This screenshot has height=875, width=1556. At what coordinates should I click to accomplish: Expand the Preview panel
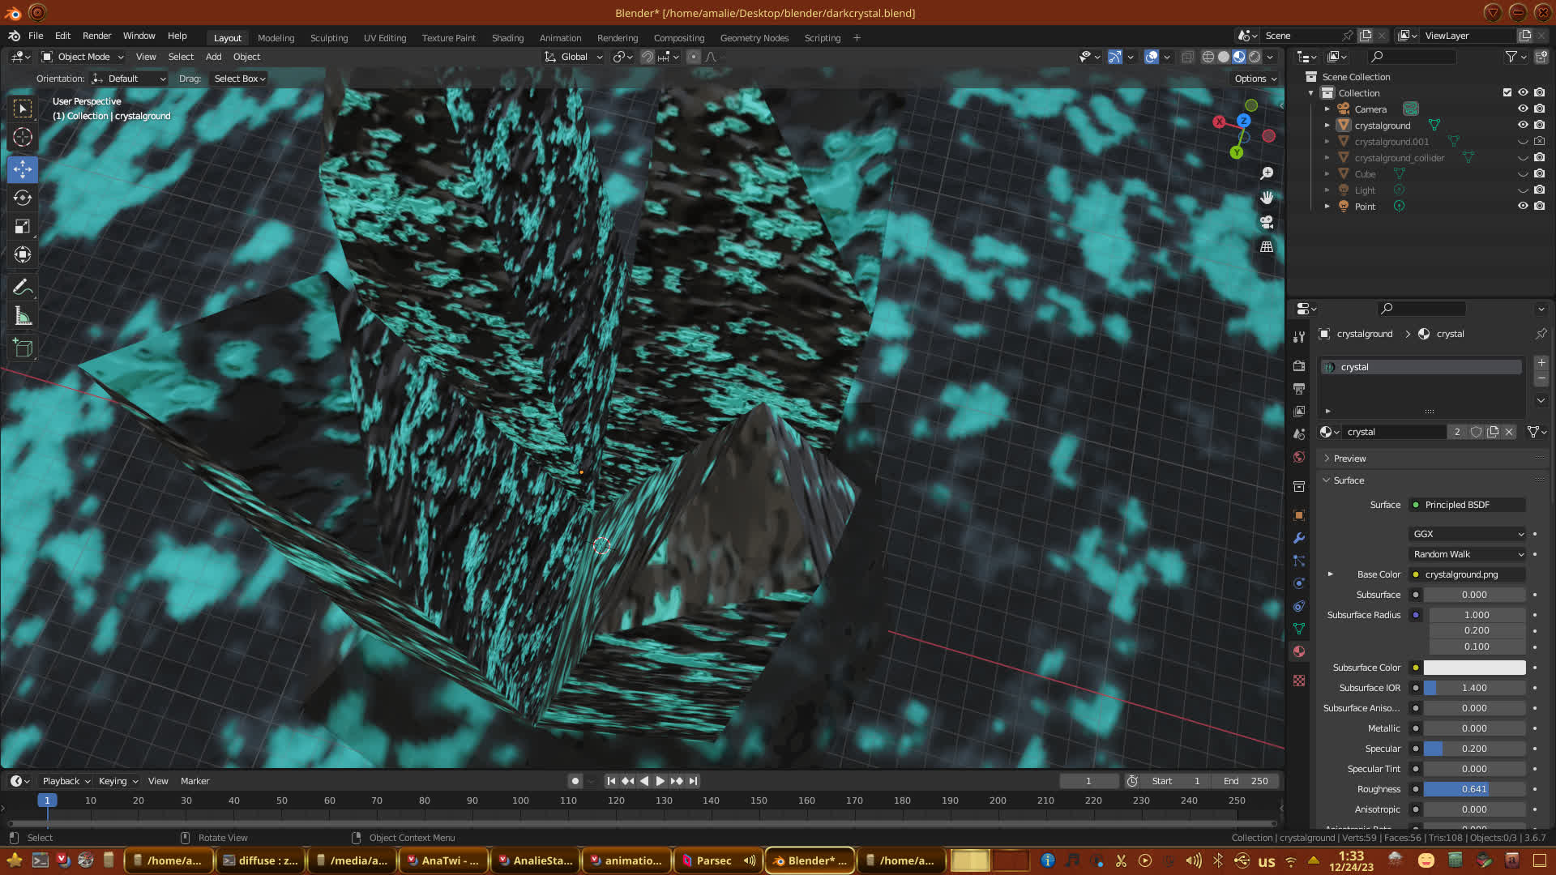click(x=1349, y=459)
